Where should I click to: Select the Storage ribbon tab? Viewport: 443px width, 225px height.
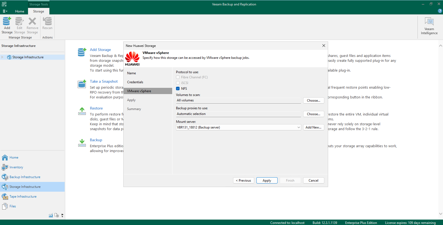pyautogui.click(x=39, y=11)
